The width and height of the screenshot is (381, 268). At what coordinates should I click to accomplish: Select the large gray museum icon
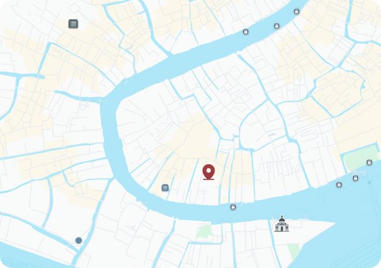(x=73, y=24)
